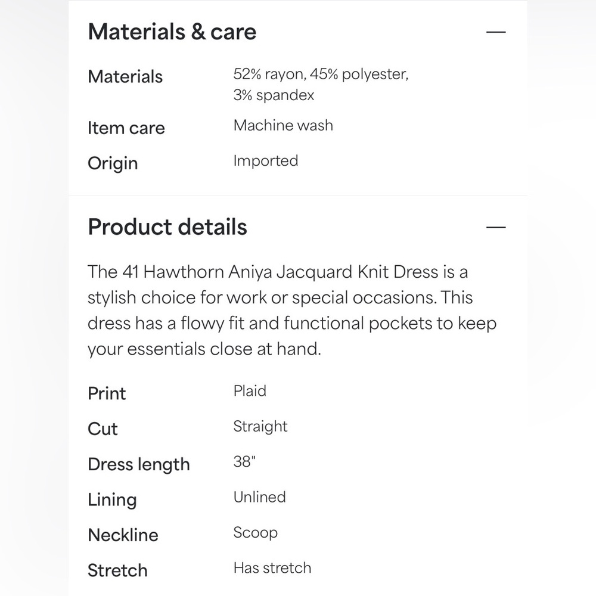Click the Plaid print value
Viewport: 596px width, 596px height.
click(x=250, y=391)
